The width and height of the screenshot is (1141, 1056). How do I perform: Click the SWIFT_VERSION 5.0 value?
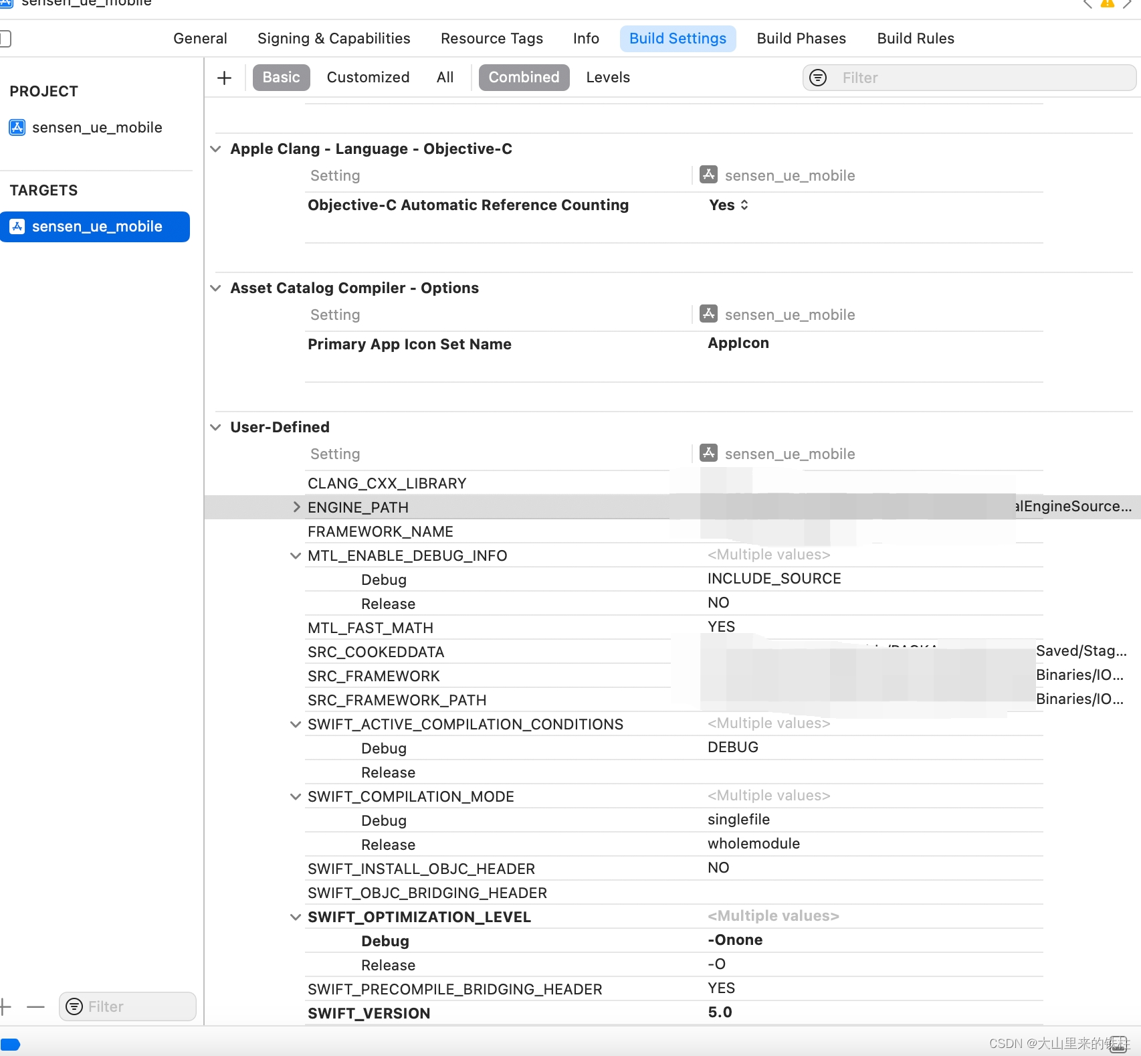pyautogui.click(x=720, y=1012)
